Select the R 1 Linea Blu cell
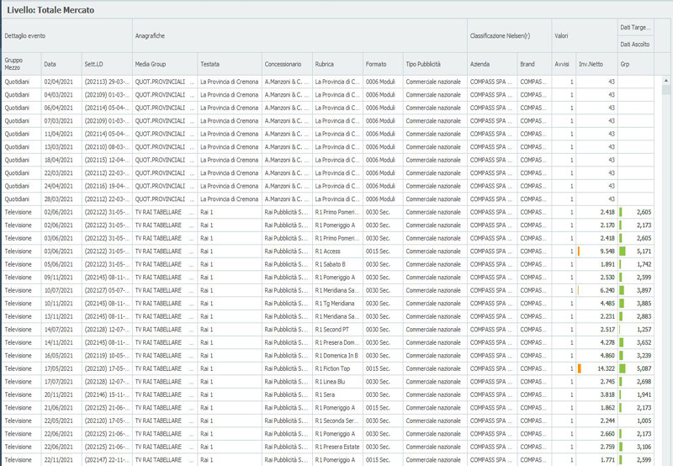The height and width of the screenshot is (466, 673). [334, 381]
